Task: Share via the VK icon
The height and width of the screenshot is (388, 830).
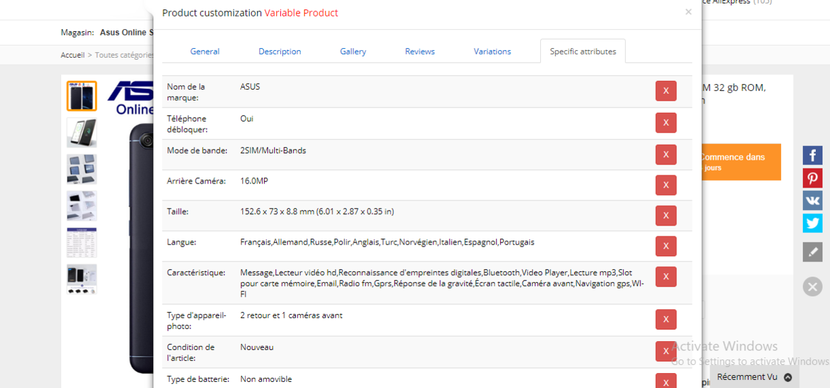Action: coord(812,200)
